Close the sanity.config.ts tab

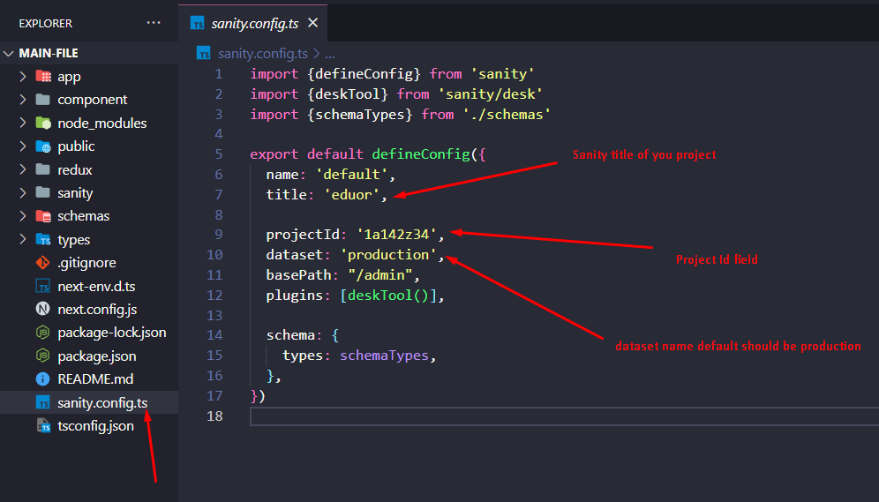pos(312,23)
